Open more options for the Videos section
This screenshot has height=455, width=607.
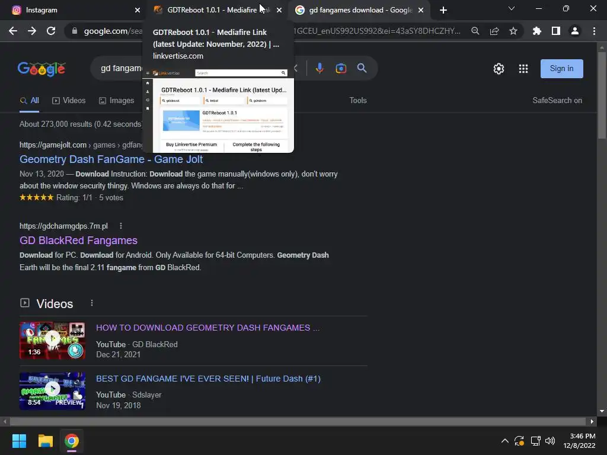coord(92,303)
